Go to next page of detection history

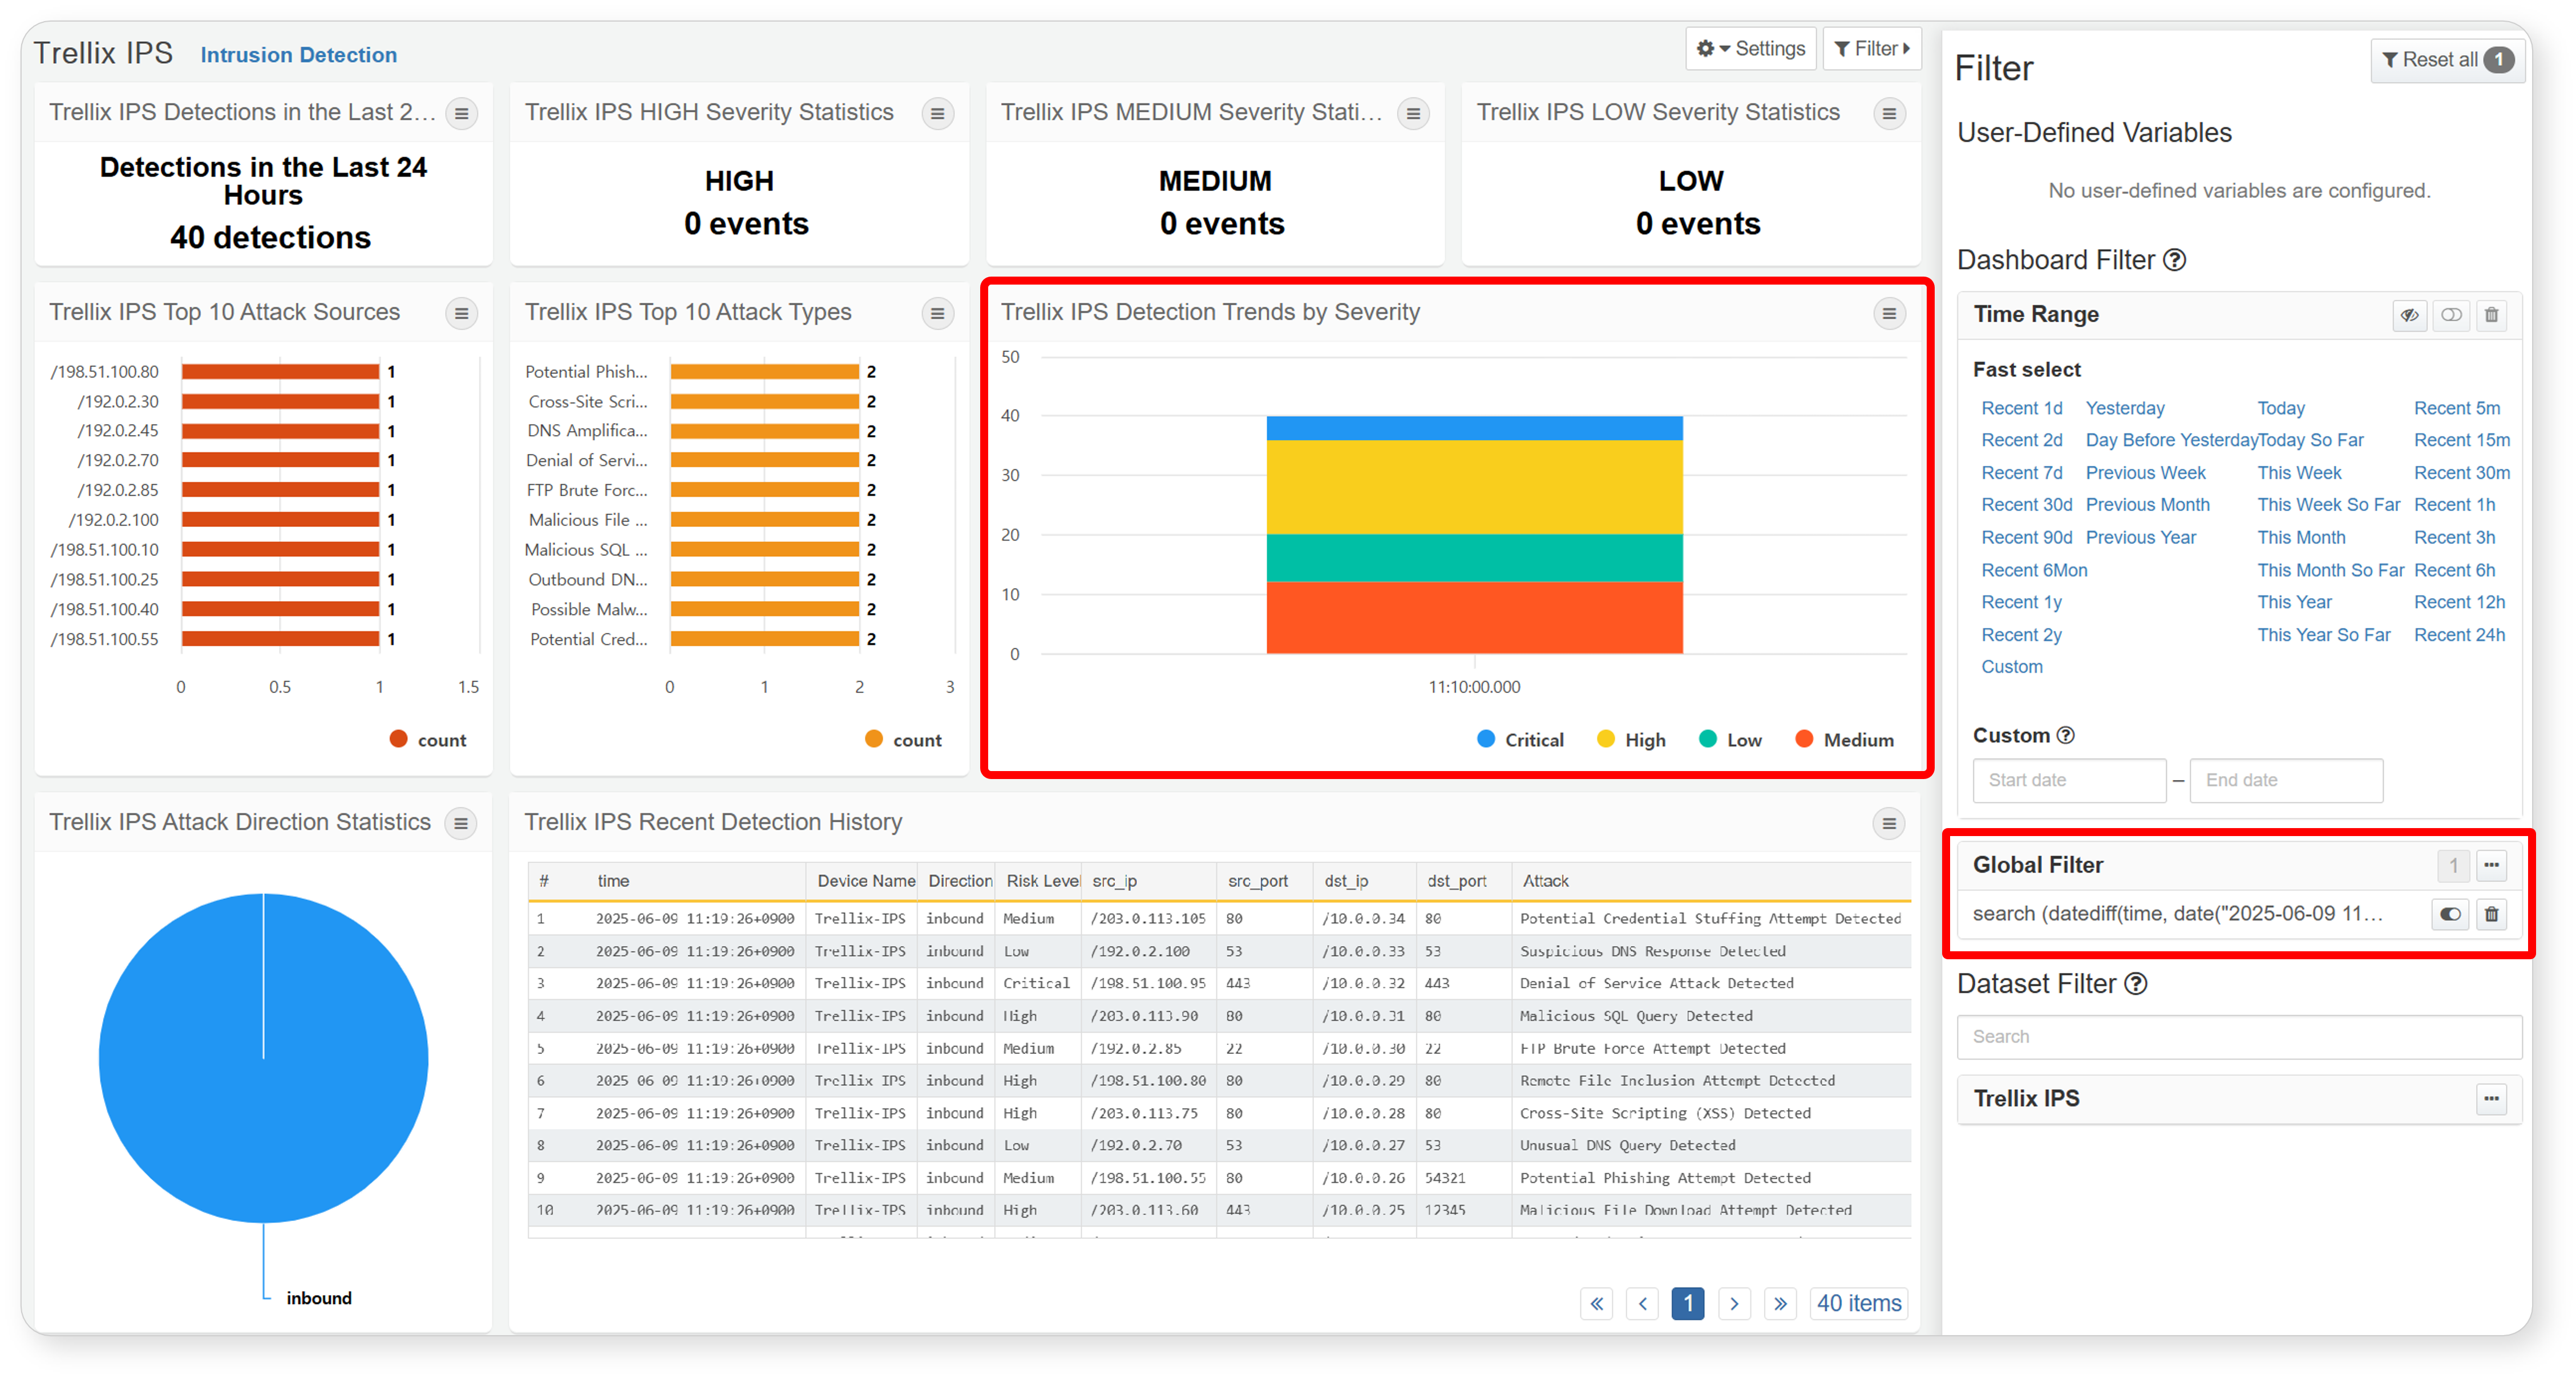coord(1735,1304)
